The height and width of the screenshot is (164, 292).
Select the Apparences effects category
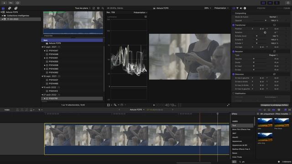click(237, 141)
